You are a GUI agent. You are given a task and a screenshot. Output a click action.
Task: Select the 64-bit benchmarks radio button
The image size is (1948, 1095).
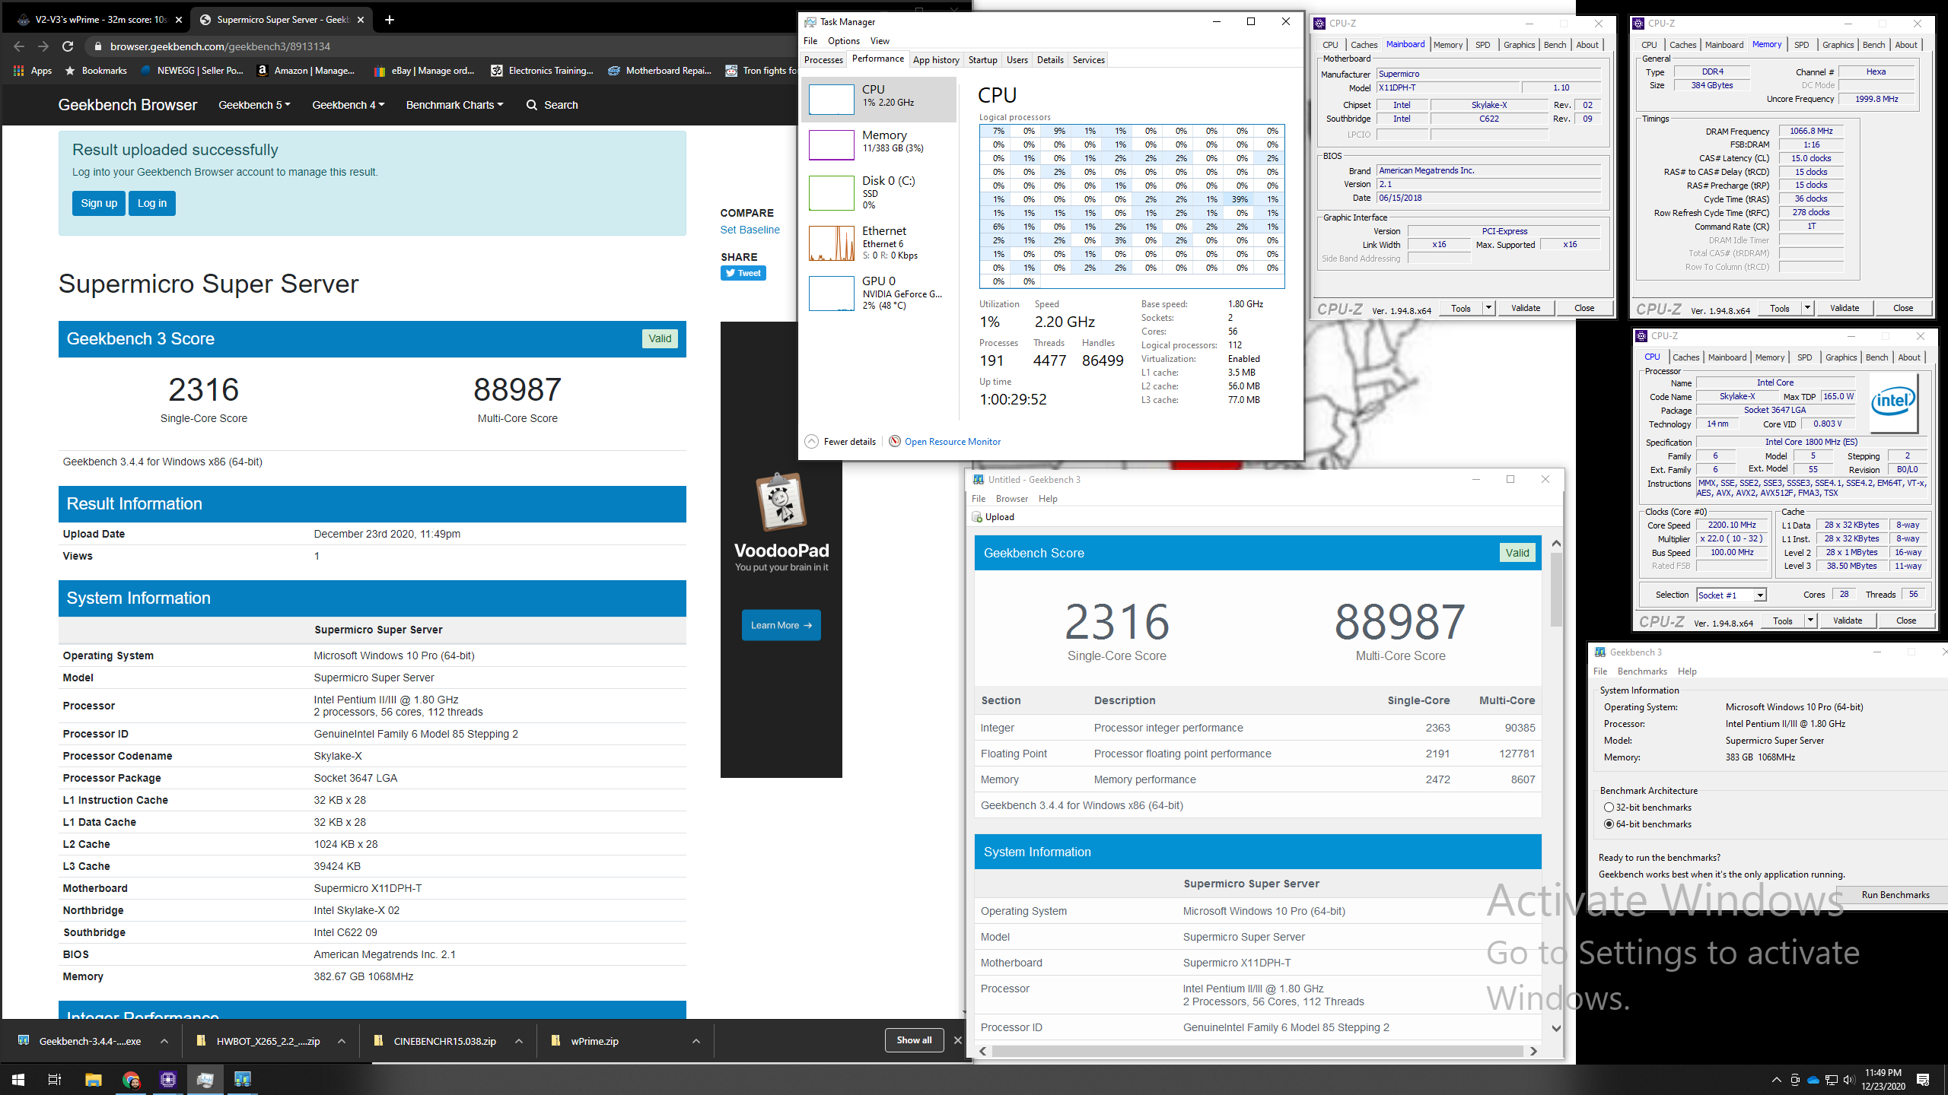tap(1609, 824)
